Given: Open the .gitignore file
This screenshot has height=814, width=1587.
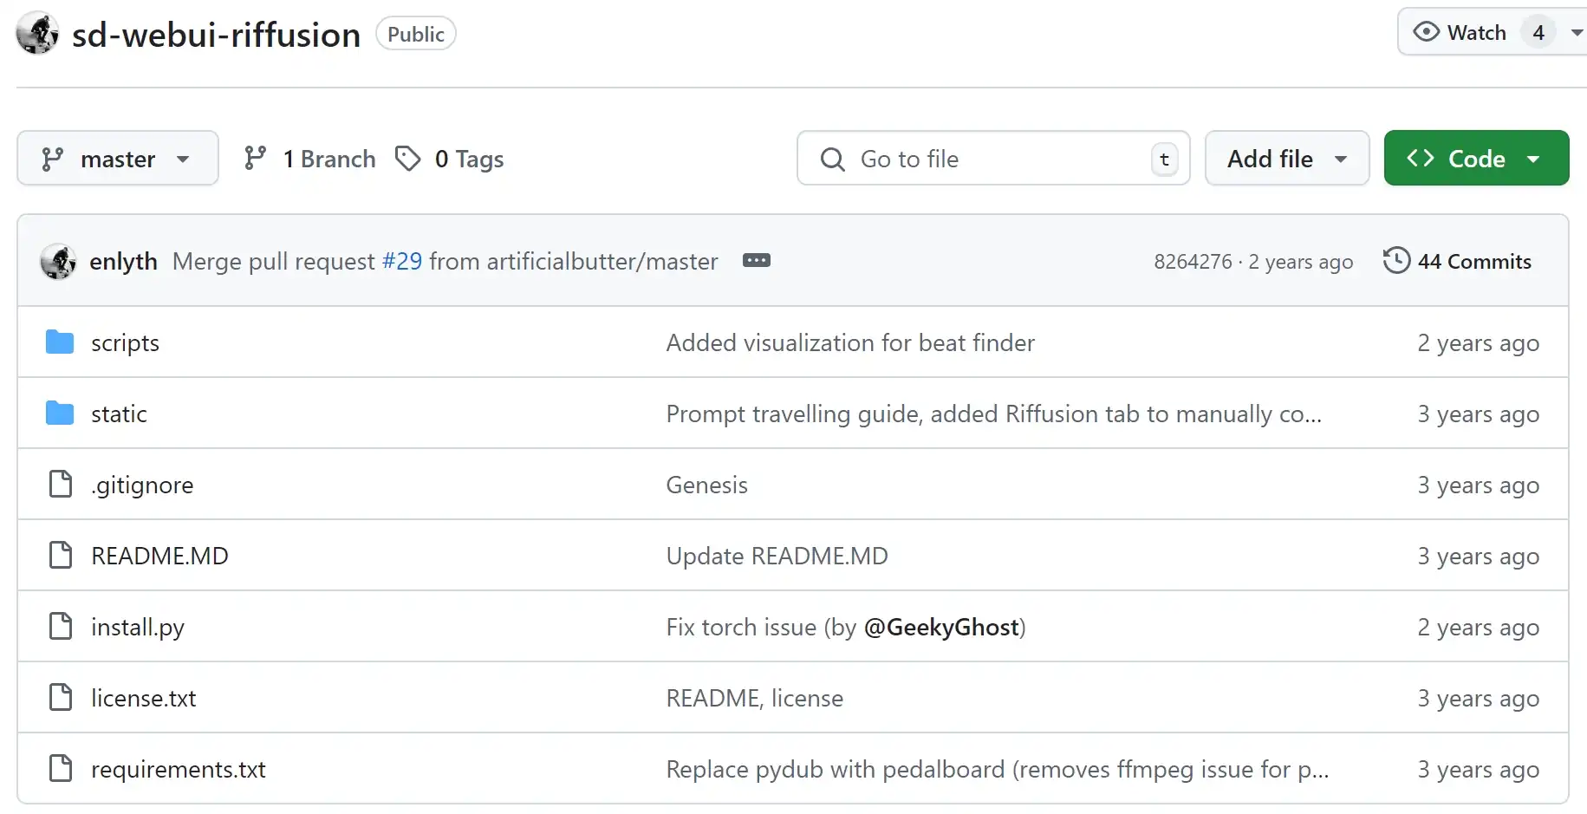Looking at the screenshot, I should pos(142,485).
